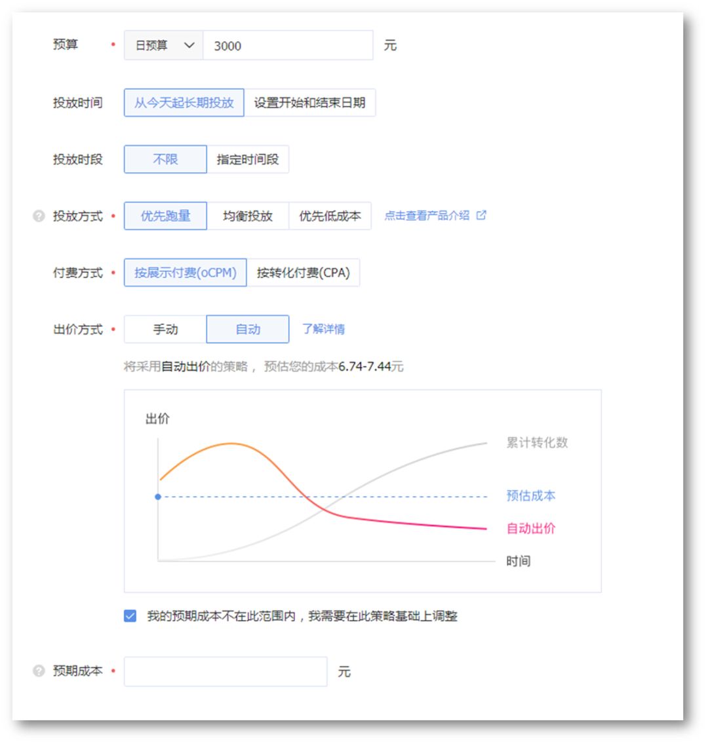Select 设置开始和结束日期 for delivery time
Image resolution: width=708 pixels, height=745 pixels.
click(309, 102)
